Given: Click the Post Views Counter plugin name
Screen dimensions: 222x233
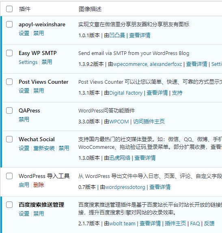Looking at the screenshot, I should coord(43,82).
